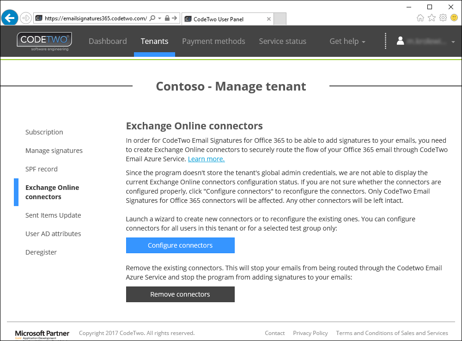Click the back navigation arrow
This screenshot has width=462, height=341.
point(9,18)
